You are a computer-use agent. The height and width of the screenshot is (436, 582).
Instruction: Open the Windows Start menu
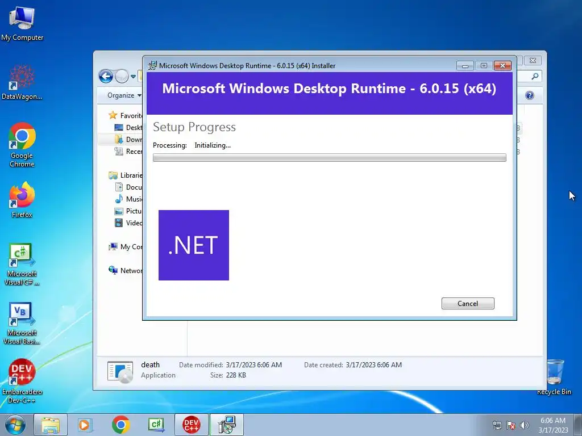tap(15, 425)
